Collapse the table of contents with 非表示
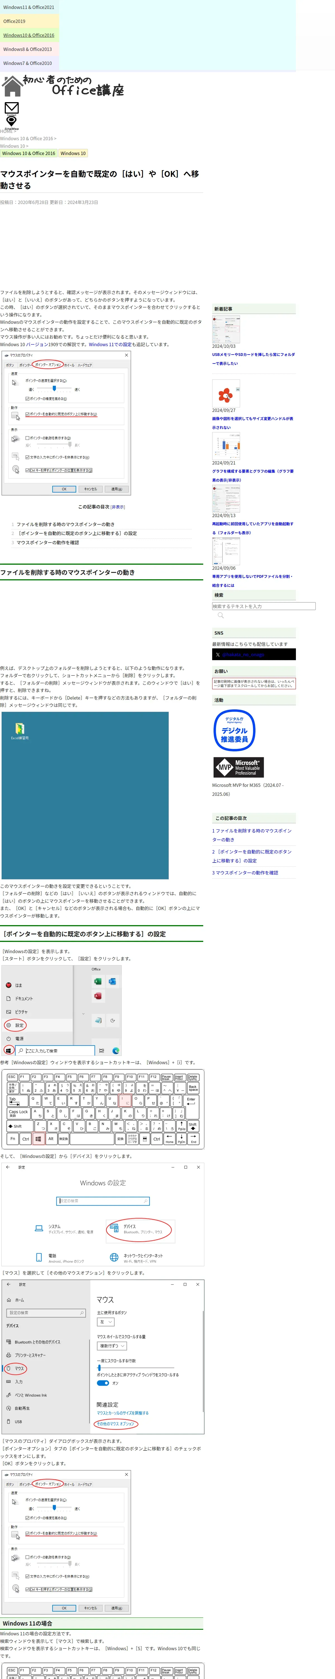The image size is (335, 1679). tap(118, 506)
